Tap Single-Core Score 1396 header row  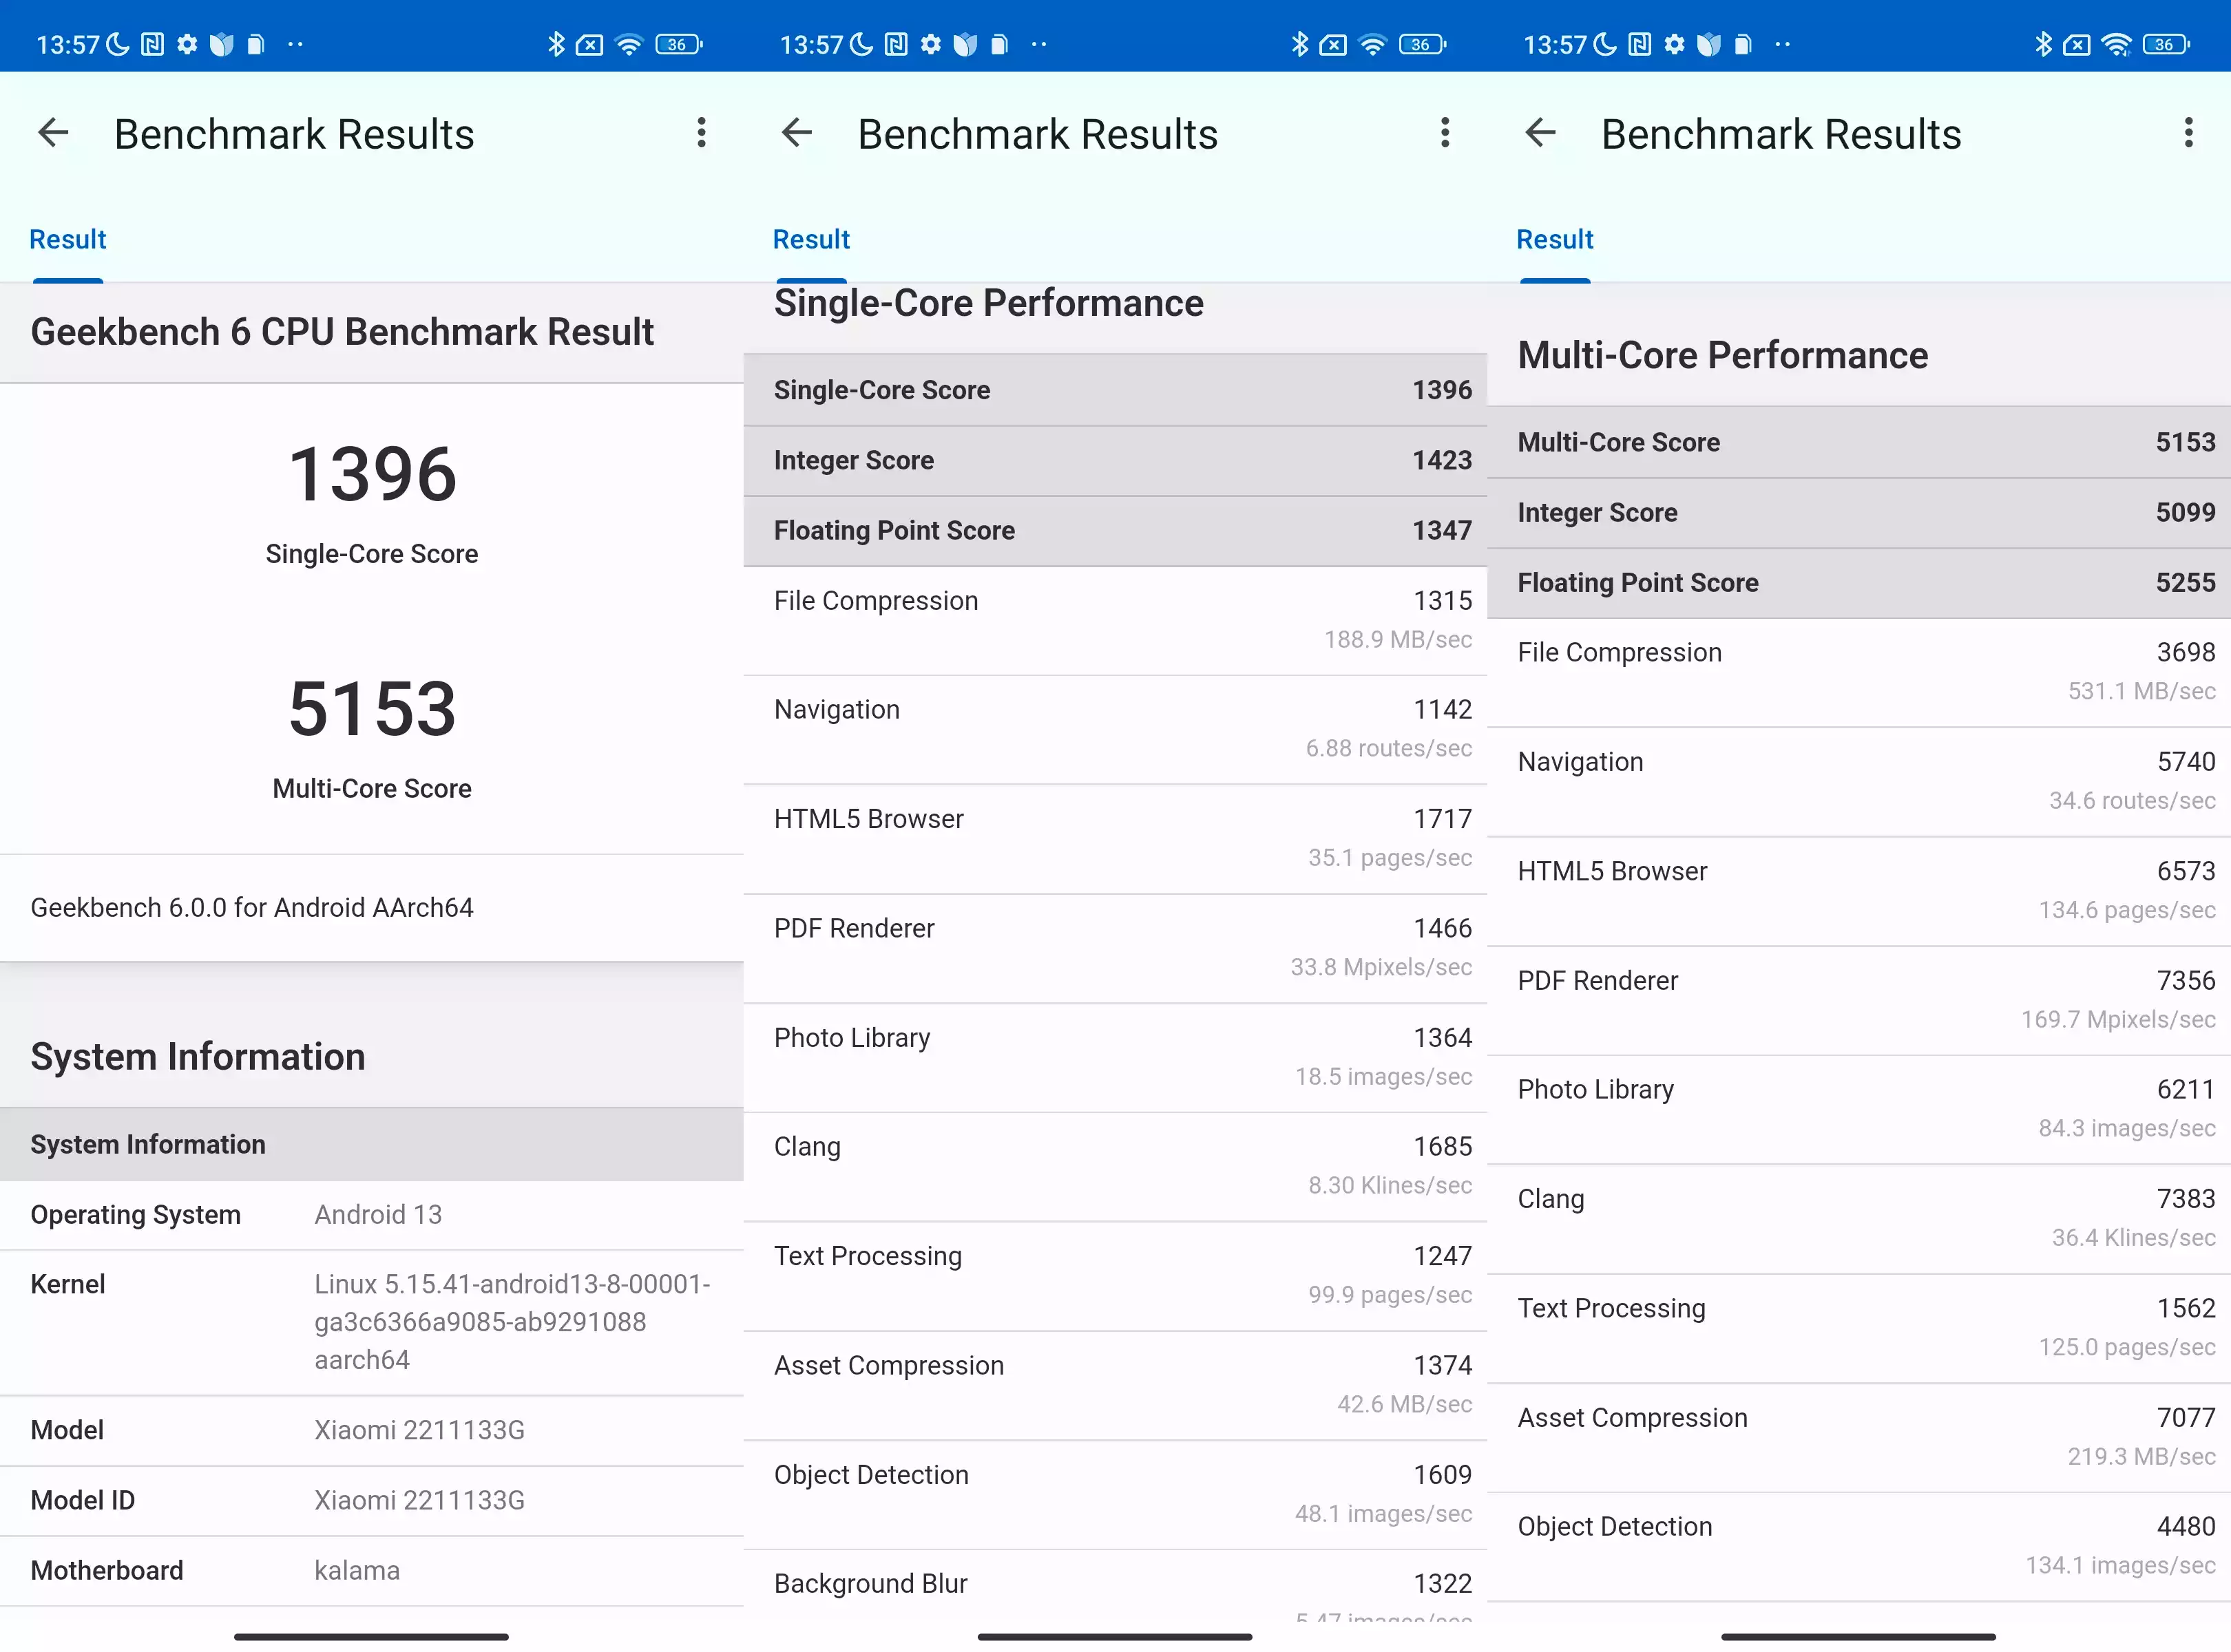click(1115, 390)
